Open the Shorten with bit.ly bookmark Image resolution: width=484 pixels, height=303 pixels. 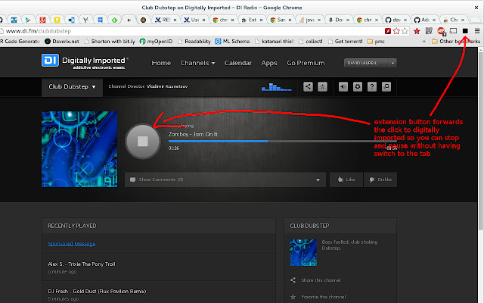click(110, 42)
